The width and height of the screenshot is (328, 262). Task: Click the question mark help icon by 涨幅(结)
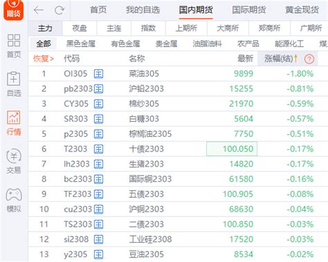coord(309,59)
